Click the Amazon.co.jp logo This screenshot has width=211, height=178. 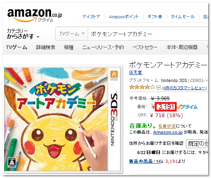(x=35, y=15)
